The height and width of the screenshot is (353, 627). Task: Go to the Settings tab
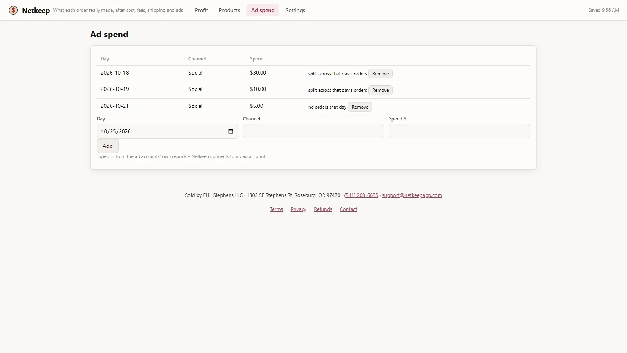295,10
